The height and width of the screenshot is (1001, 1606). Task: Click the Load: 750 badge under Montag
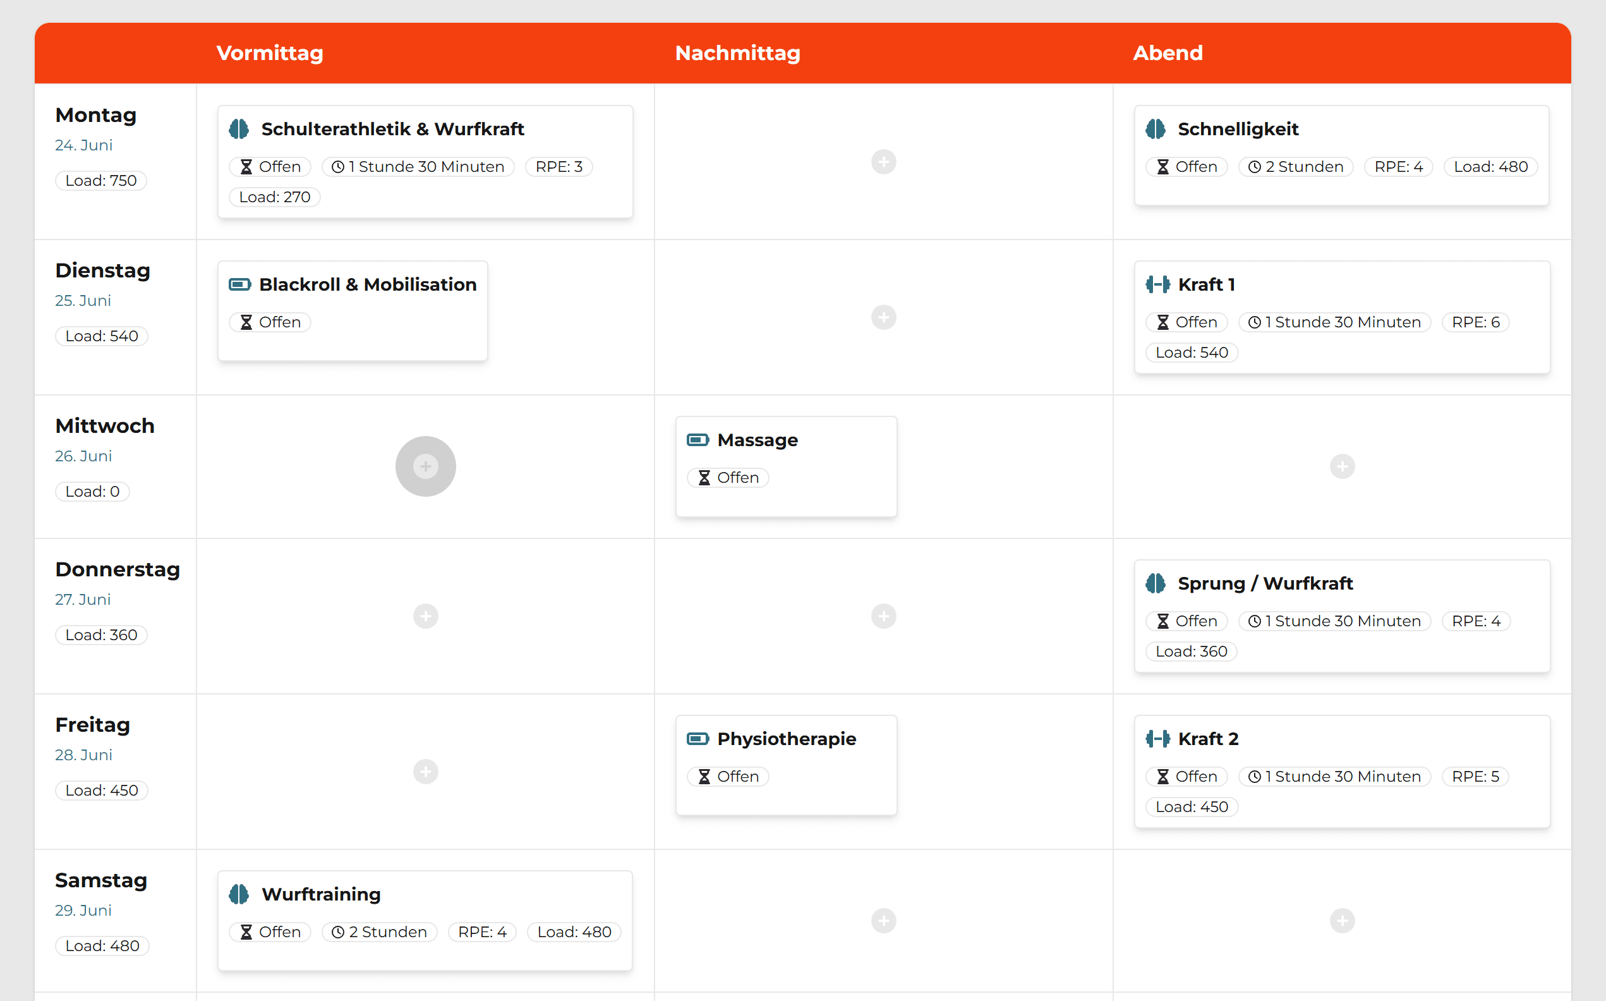(100, 180)
